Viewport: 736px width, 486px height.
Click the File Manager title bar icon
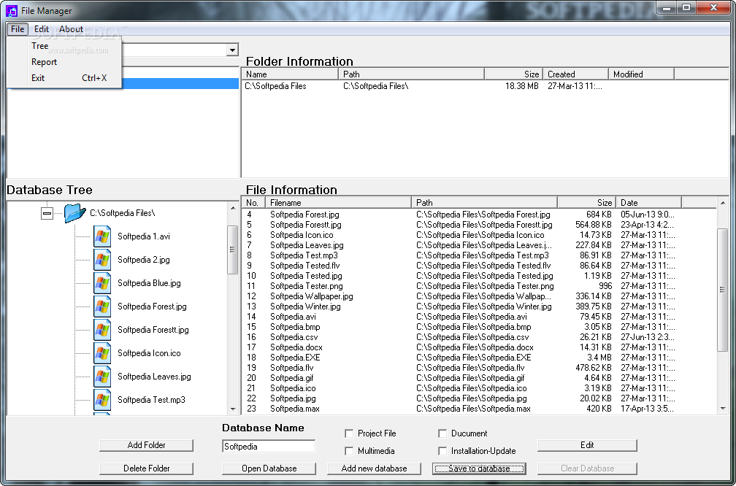(11, 10)
